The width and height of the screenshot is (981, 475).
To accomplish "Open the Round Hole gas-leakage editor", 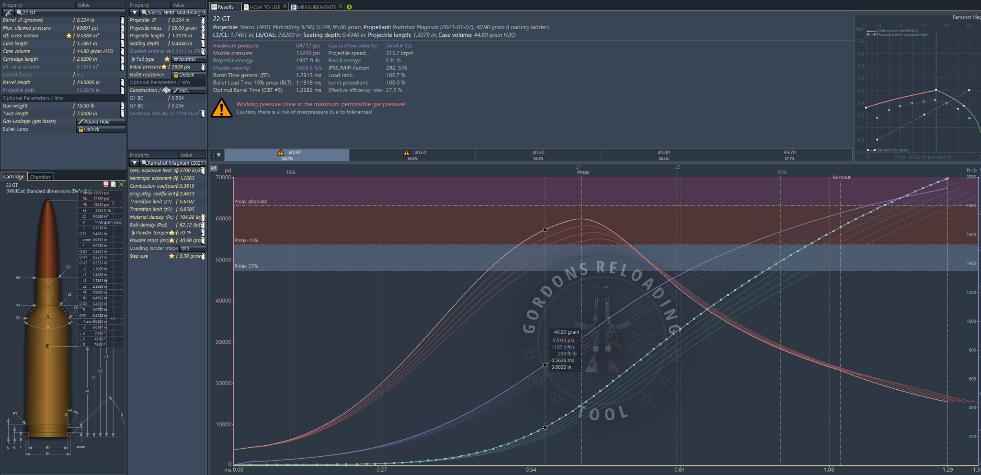I will tap(101, 122).
